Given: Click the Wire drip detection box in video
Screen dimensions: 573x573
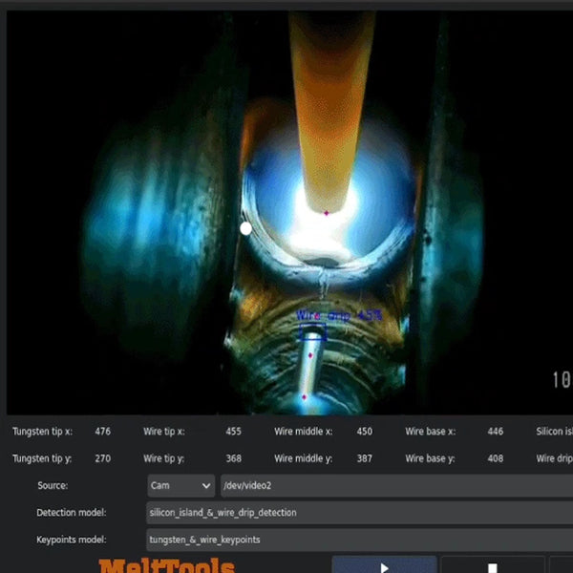Looking at the screenshot, I should tap(312, 331).
